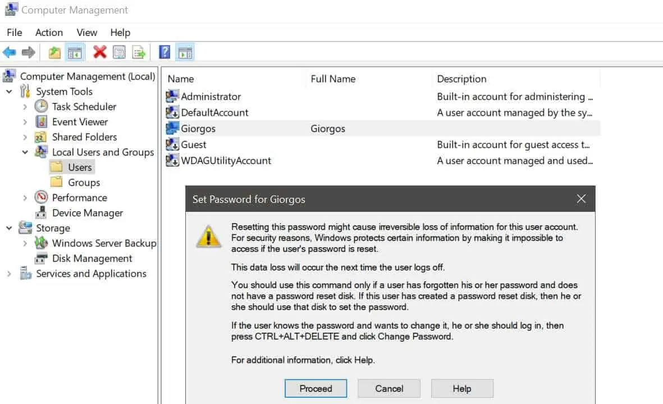Expand the Shared Folders node
Screen dimensions: 663x404
click(x=25, y=137)
